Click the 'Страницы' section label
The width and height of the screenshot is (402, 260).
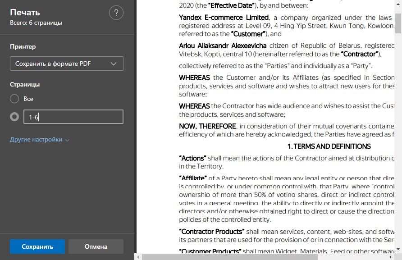[x=25, y=85]
